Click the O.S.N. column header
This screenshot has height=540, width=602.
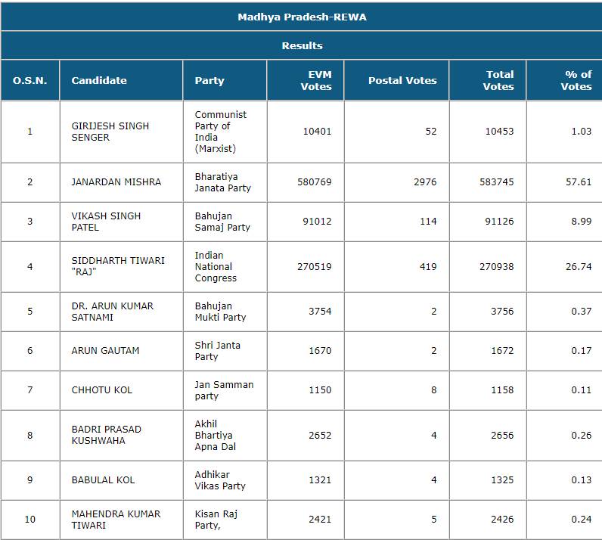pos(30,80)
